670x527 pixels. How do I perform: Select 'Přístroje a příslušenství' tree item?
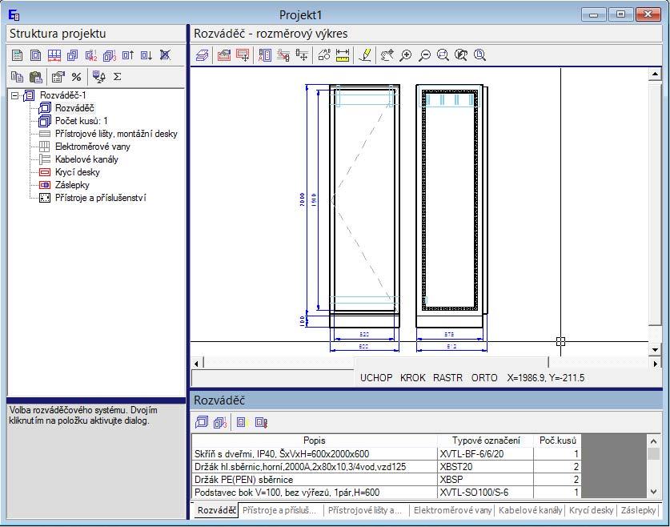[100, 198]
